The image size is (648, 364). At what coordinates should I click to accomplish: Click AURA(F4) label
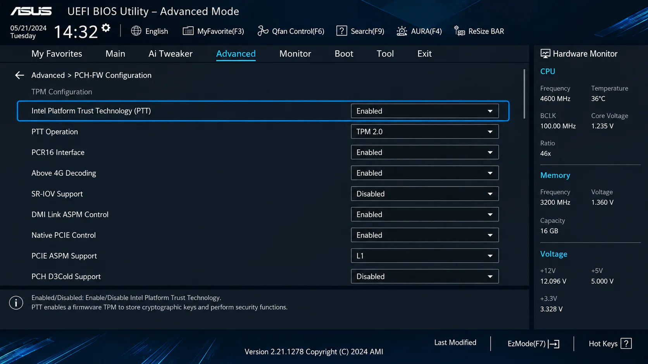coord(426,31)
